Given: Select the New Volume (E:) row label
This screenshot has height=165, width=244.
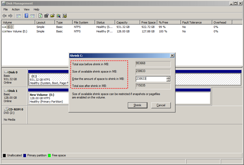Looking at the screenshot, I should (17, 31).
